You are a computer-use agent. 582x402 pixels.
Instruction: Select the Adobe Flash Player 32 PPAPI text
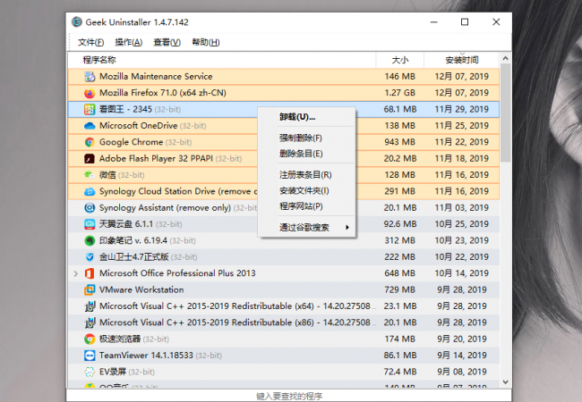pyautogui.click(x=157, y=158)
